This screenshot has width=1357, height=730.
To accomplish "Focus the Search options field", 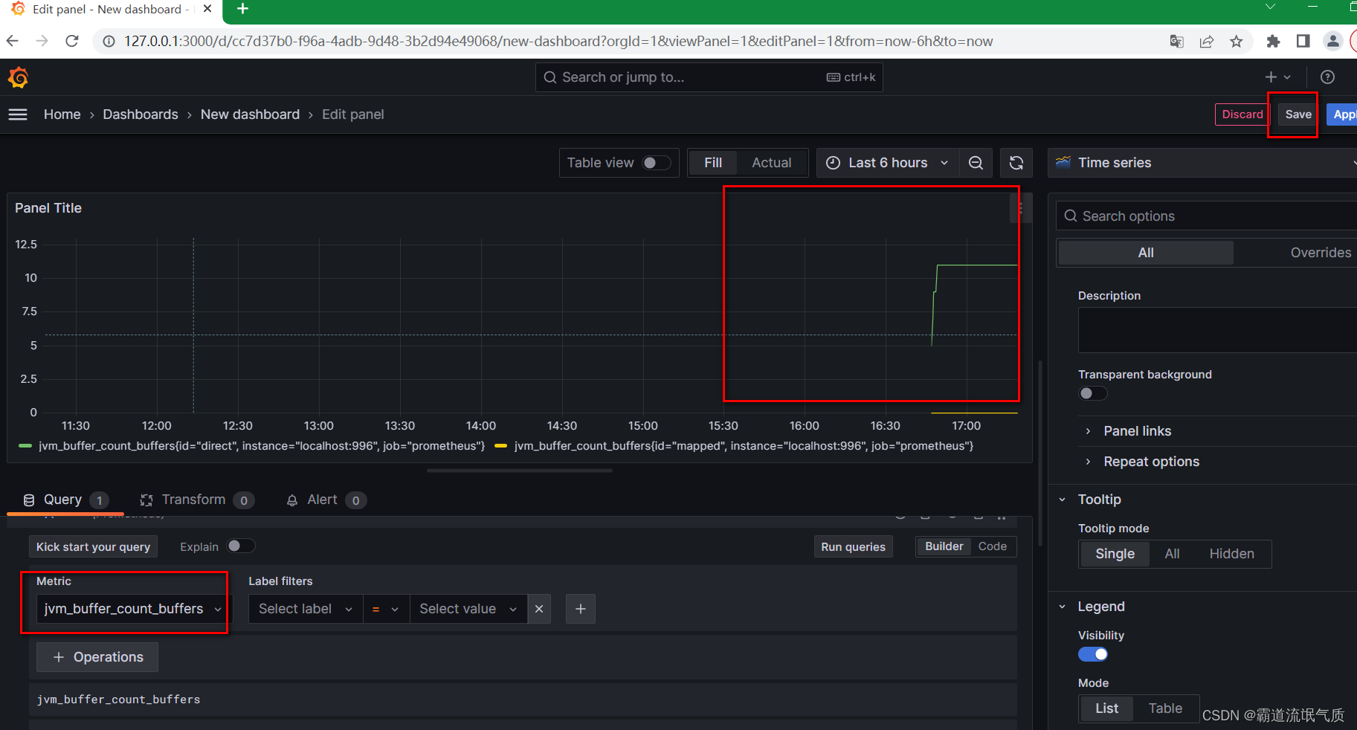I will pyautogui.click(x=1206, y=216).
